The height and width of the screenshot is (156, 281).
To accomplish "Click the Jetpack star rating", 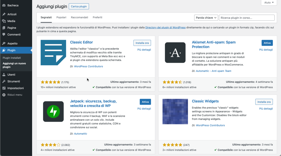I will pos(50,145).
